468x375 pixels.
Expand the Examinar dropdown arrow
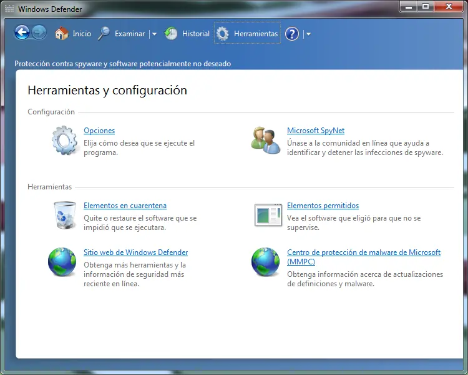(x=154, y=34)
